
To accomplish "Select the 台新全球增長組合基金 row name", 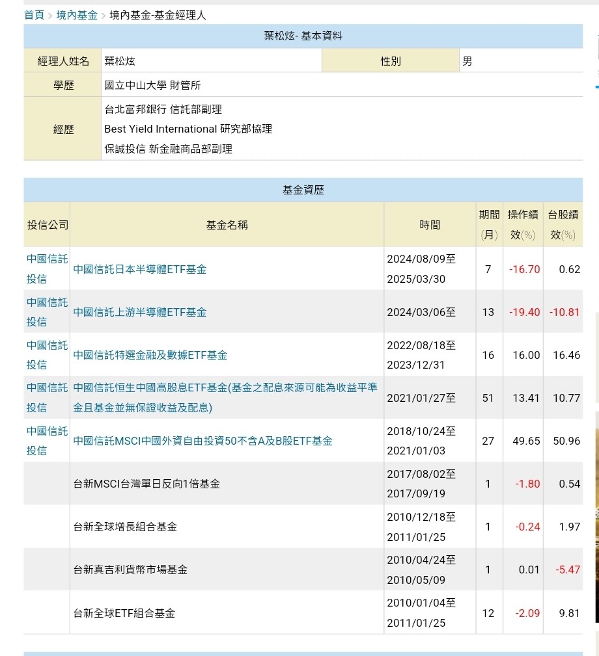I will 125,527.
